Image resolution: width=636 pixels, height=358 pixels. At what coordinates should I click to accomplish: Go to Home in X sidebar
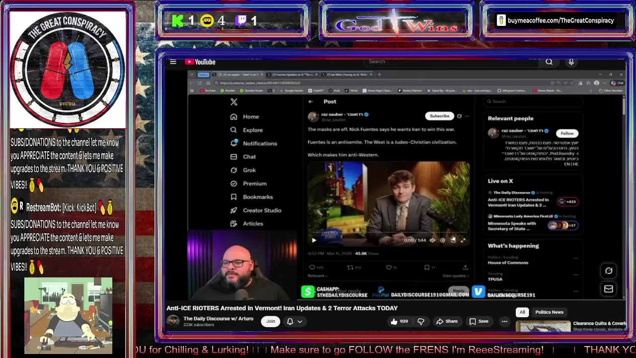[x=244, y=116]
